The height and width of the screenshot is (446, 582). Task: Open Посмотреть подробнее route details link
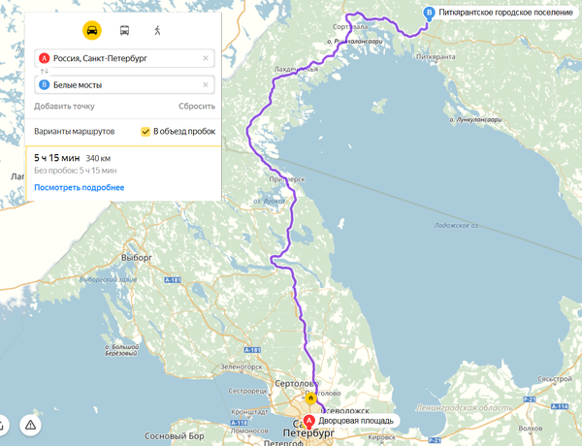pyautogui.click(x=80, y=187)
